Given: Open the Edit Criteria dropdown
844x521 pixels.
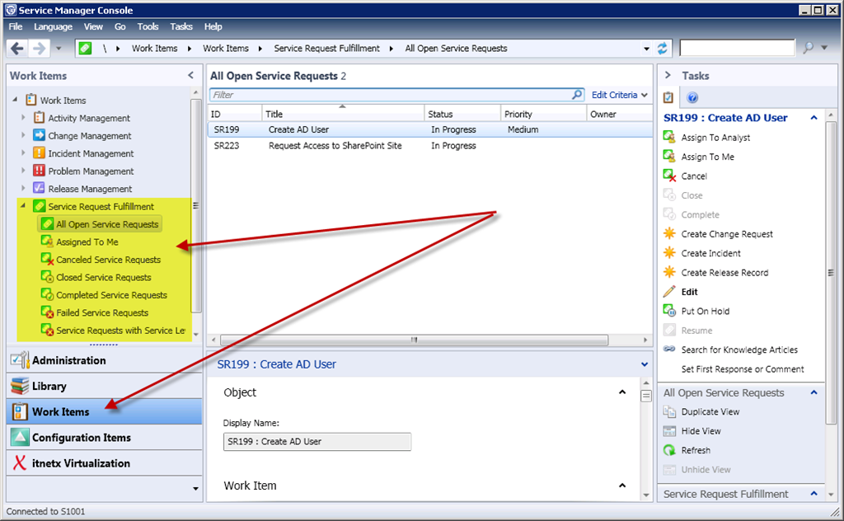Looking at the screenshot, I should (x=620, y=95).
